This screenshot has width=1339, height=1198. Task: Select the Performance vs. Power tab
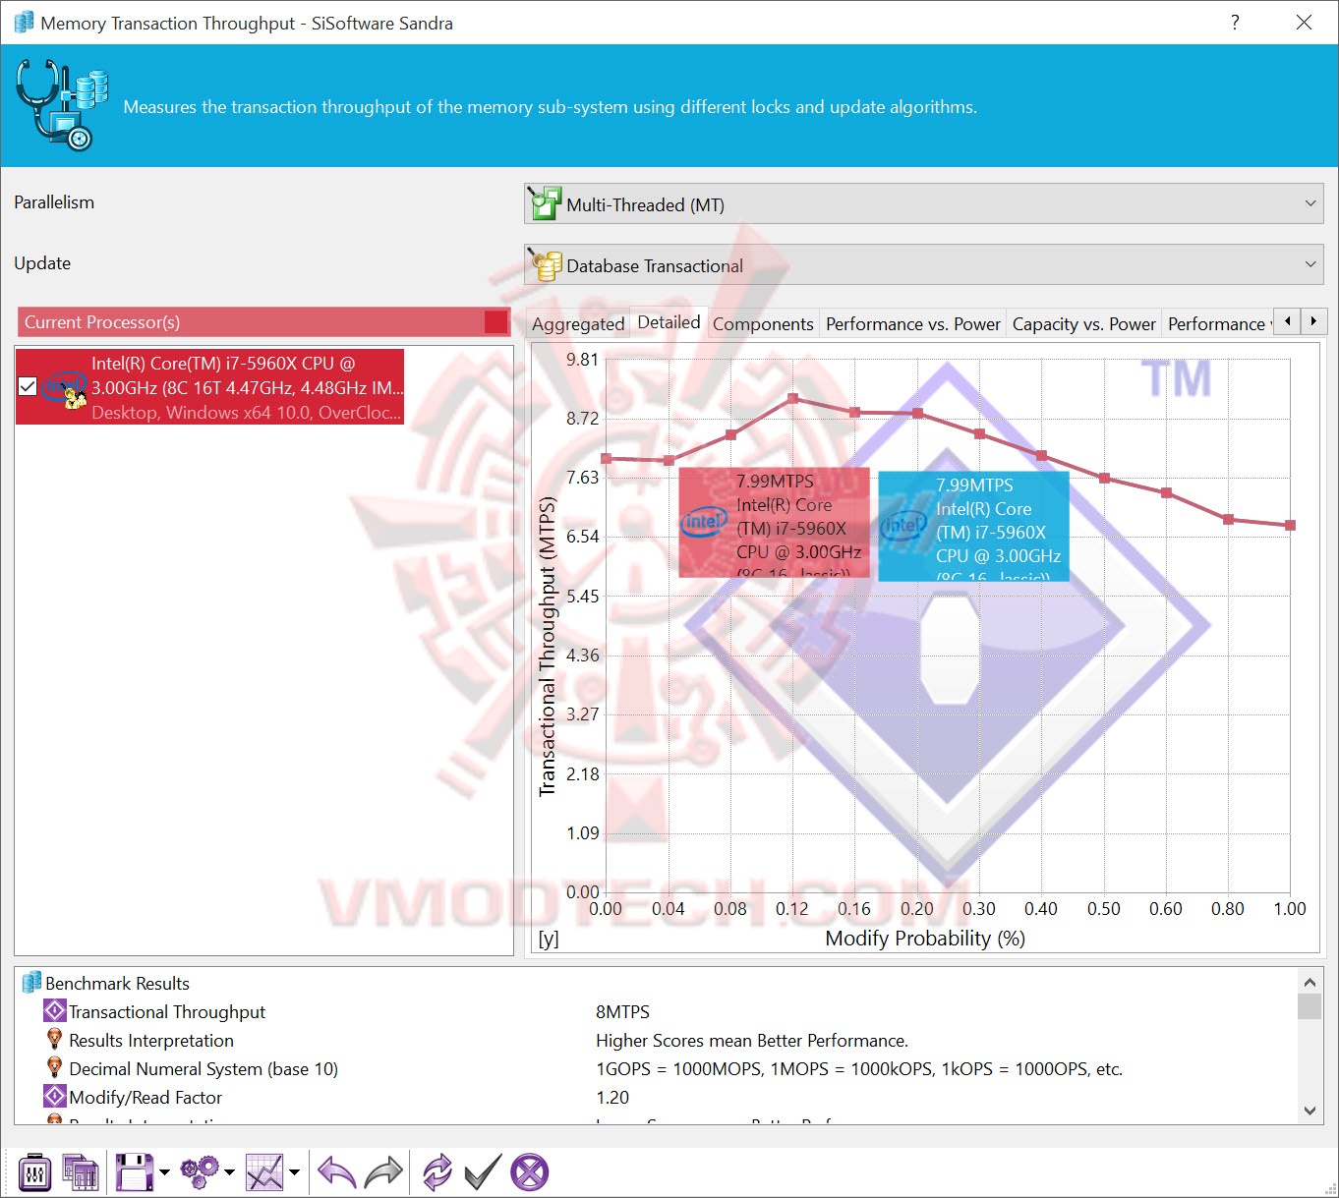click(x=912, y=323)
